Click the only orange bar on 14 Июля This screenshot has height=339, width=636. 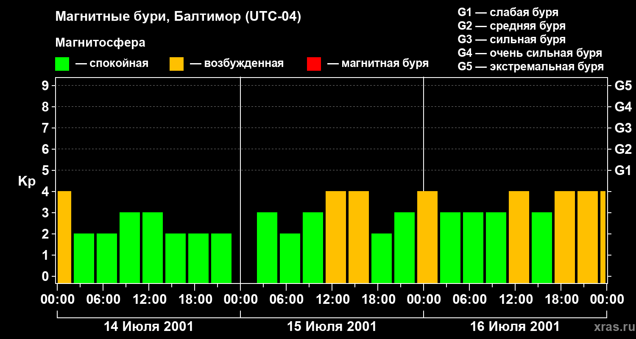[64, 237]
